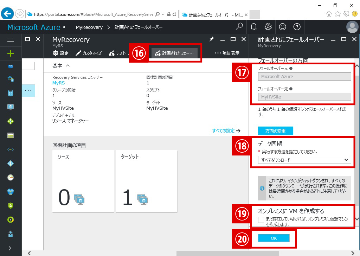
Task: Open the new browser tab button
Action: click(x=255, y=15)
